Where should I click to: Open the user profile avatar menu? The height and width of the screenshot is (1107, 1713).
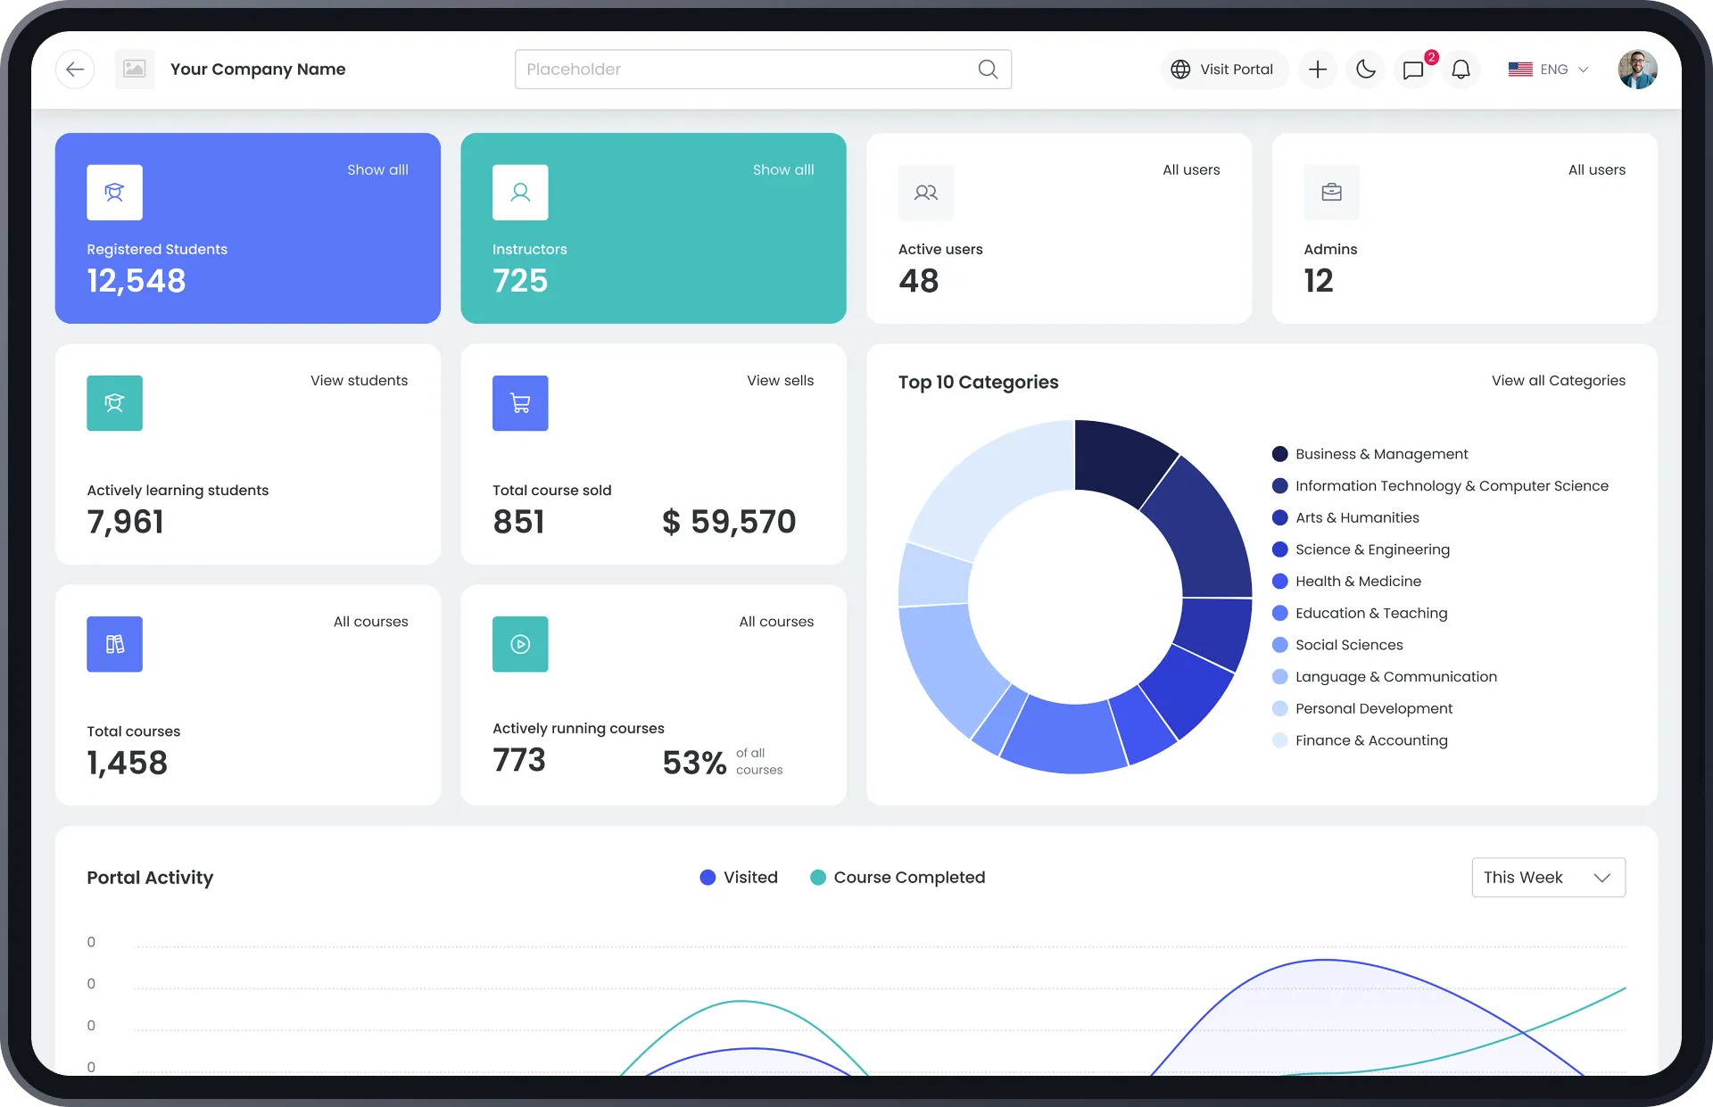tap(1637, 70)
